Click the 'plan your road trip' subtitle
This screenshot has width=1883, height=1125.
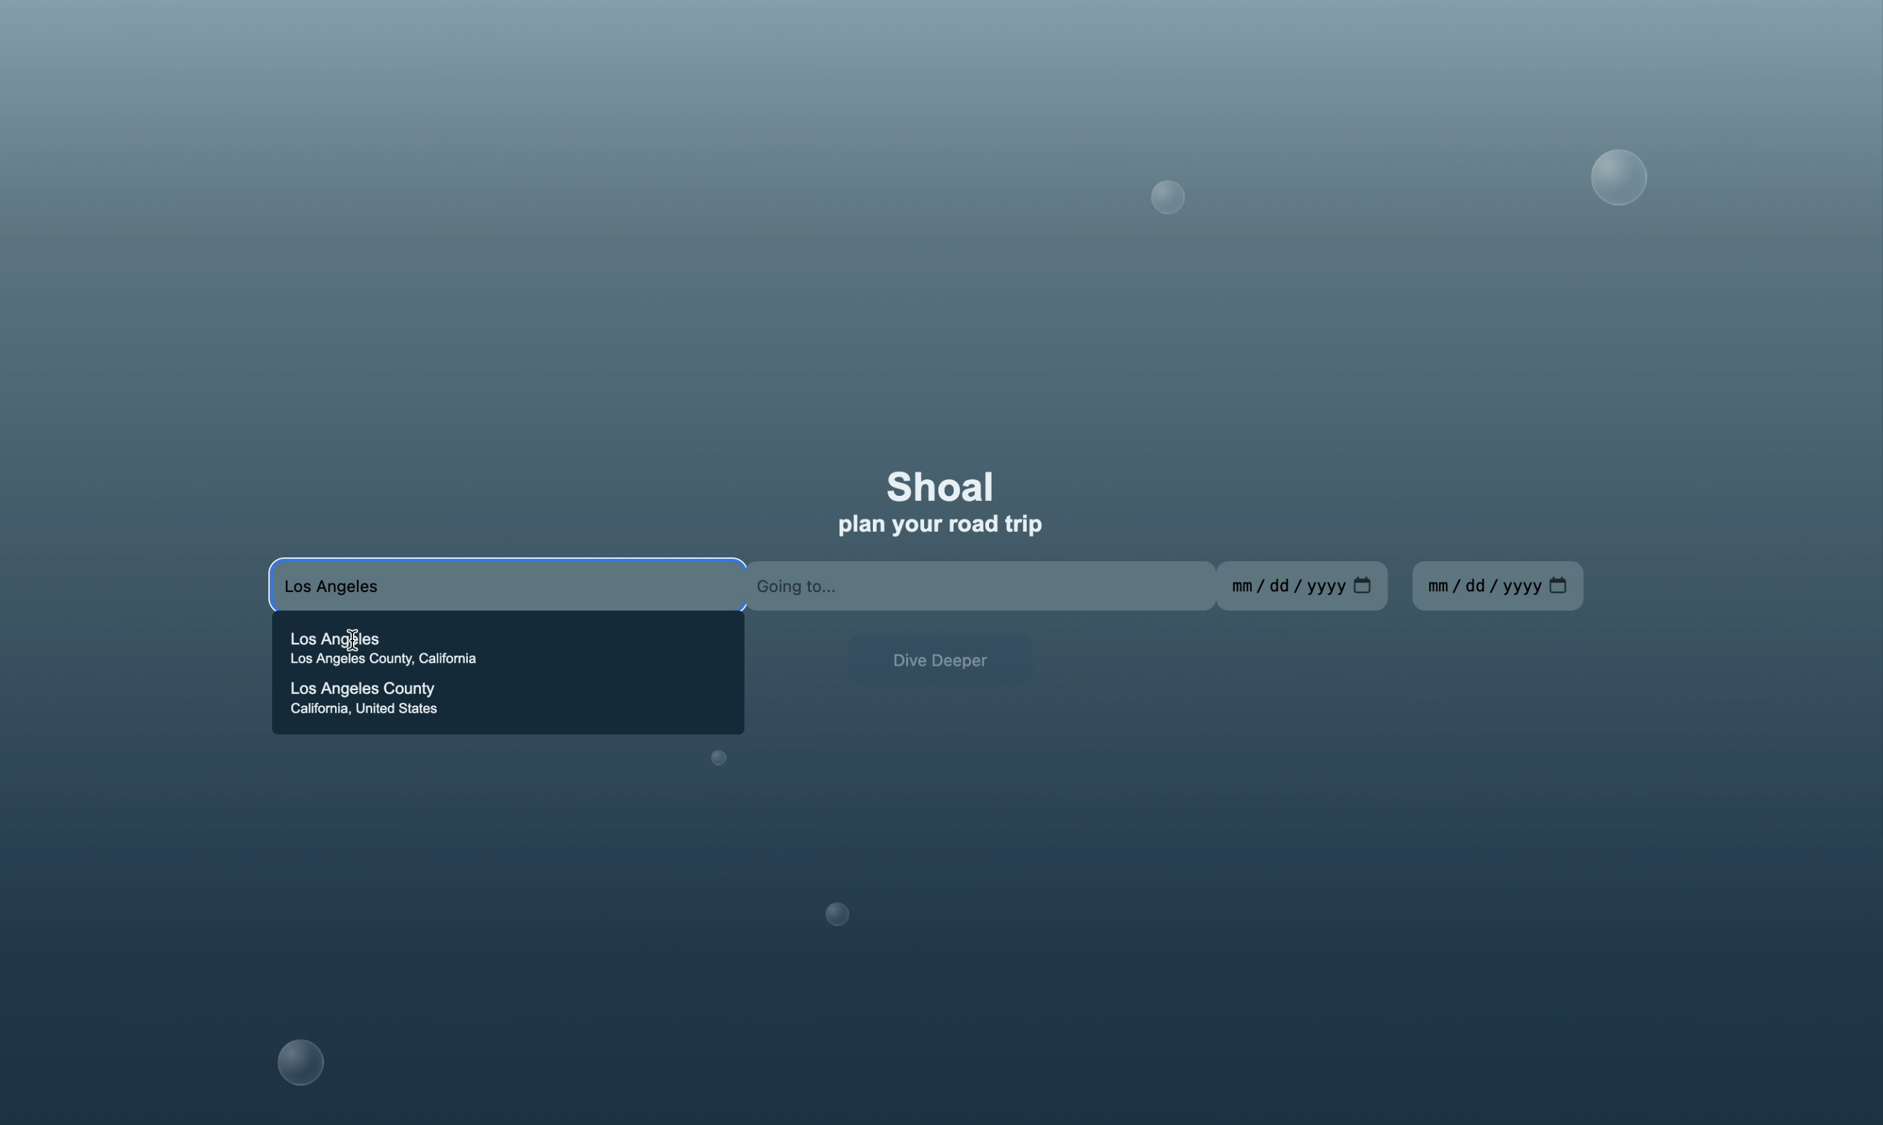[x=940, y=524]
